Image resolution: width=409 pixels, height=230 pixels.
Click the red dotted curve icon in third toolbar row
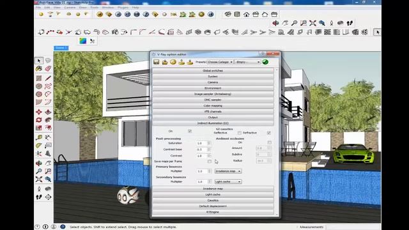(x=50, y=32)
